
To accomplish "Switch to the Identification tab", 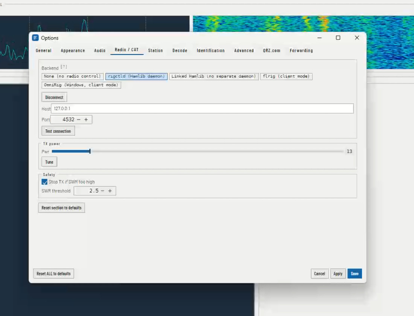I will click(211, 50).
